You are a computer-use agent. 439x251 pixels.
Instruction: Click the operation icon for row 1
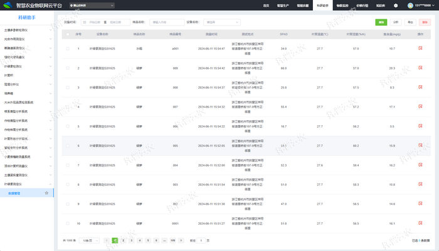(420, 48)
